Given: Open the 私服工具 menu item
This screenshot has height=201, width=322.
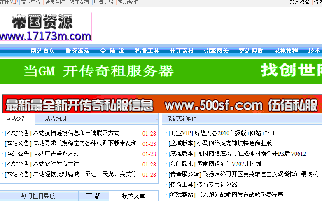Looking at the screenshot, I should (x=147, y=51).
